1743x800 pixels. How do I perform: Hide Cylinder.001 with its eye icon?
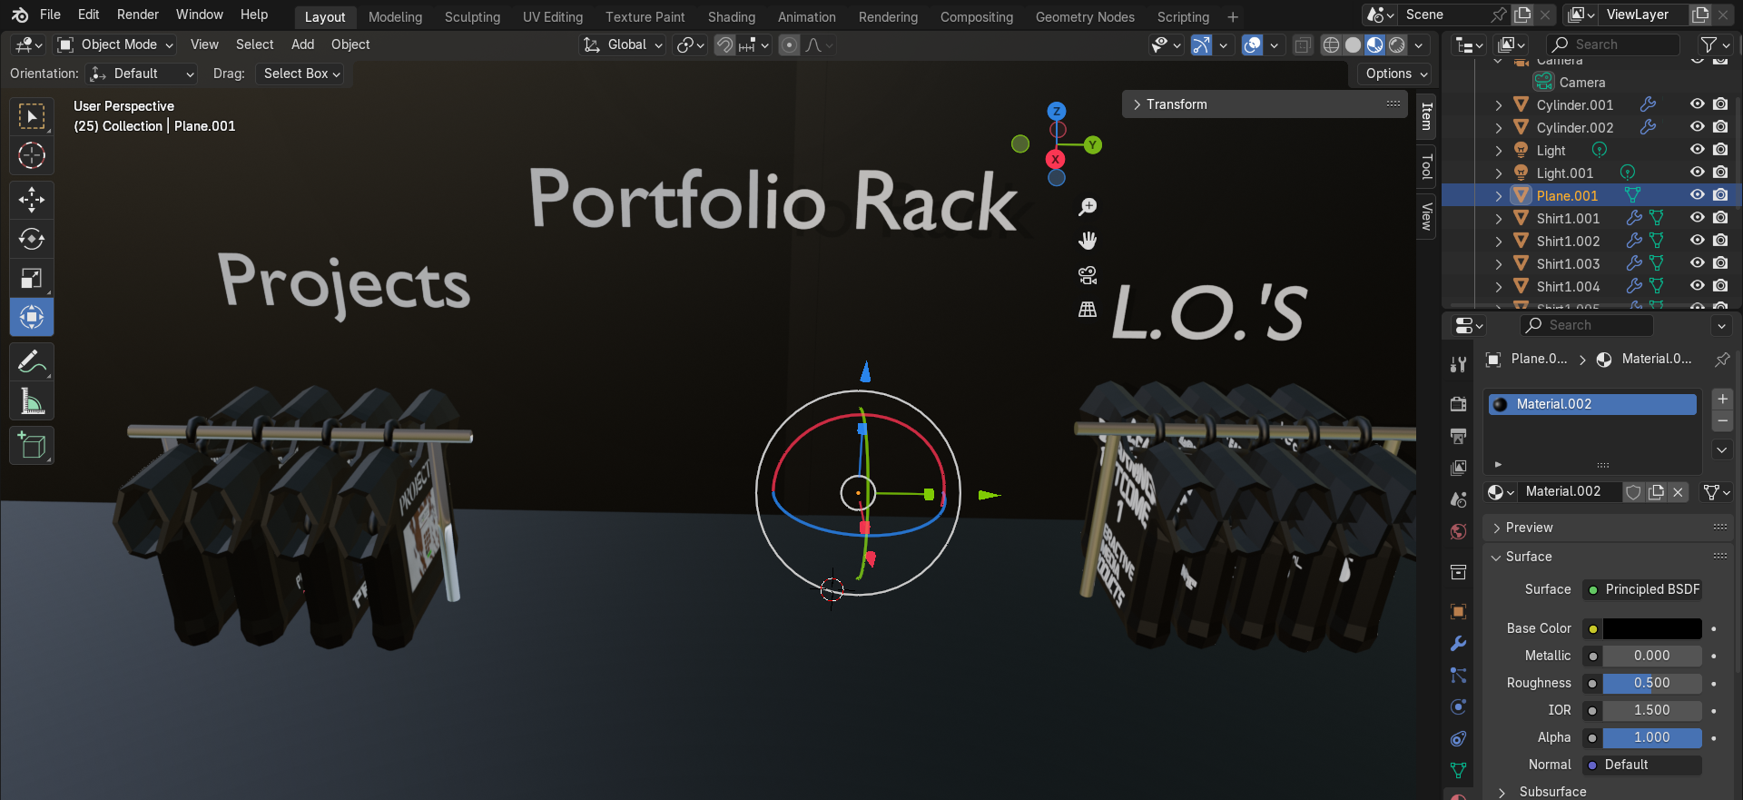[x=1697, y=104]
